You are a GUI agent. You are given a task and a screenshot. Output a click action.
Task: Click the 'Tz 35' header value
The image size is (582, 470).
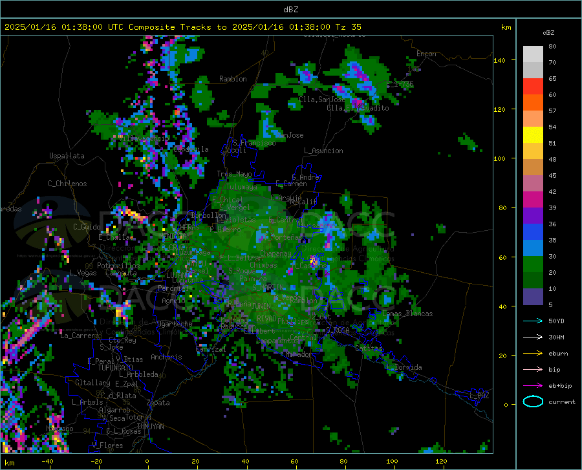tap(348, 27)
